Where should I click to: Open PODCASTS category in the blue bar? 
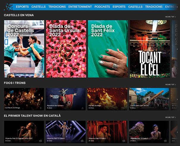click(x=102, y=7)
